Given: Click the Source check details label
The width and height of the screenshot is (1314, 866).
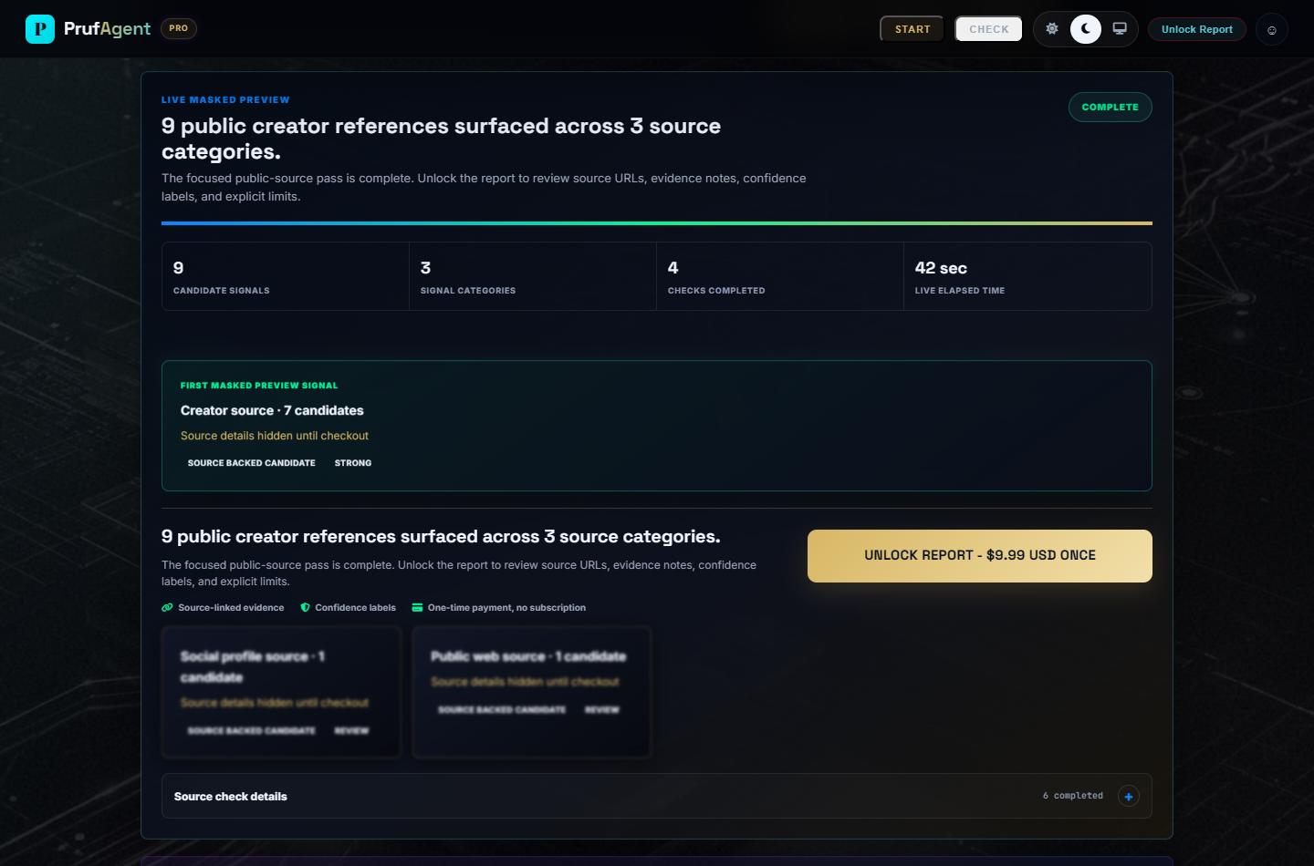Looking at the screenshot, I should [x=231, y=797].
